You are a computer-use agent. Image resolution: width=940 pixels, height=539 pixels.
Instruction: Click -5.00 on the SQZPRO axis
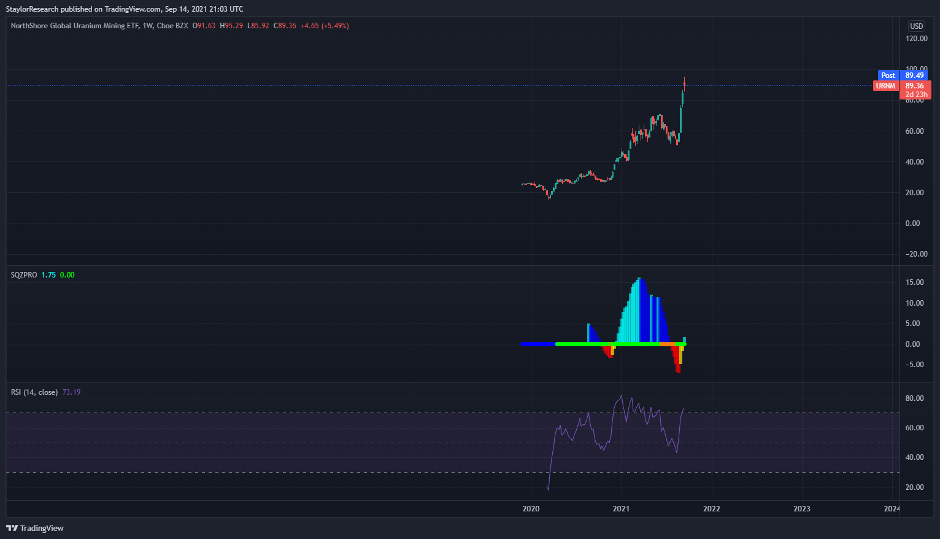(914, 365)
